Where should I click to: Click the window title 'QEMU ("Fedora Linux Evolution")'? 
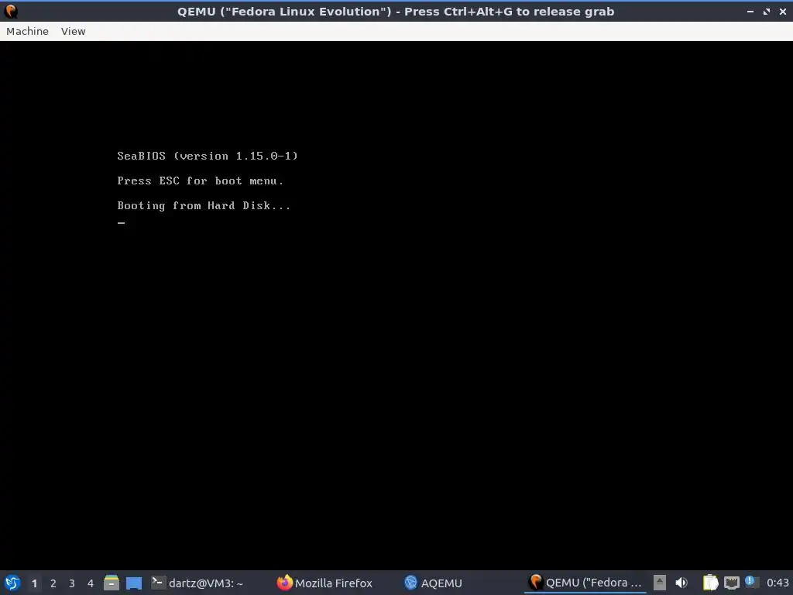(x=287, y=11)
